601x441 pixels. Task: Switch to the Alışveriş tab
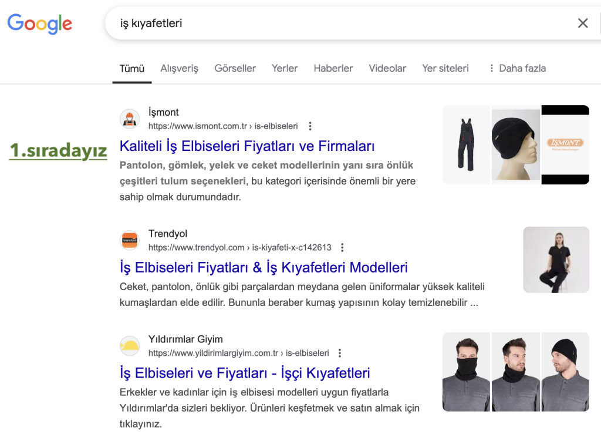click(x=179, y=69)
